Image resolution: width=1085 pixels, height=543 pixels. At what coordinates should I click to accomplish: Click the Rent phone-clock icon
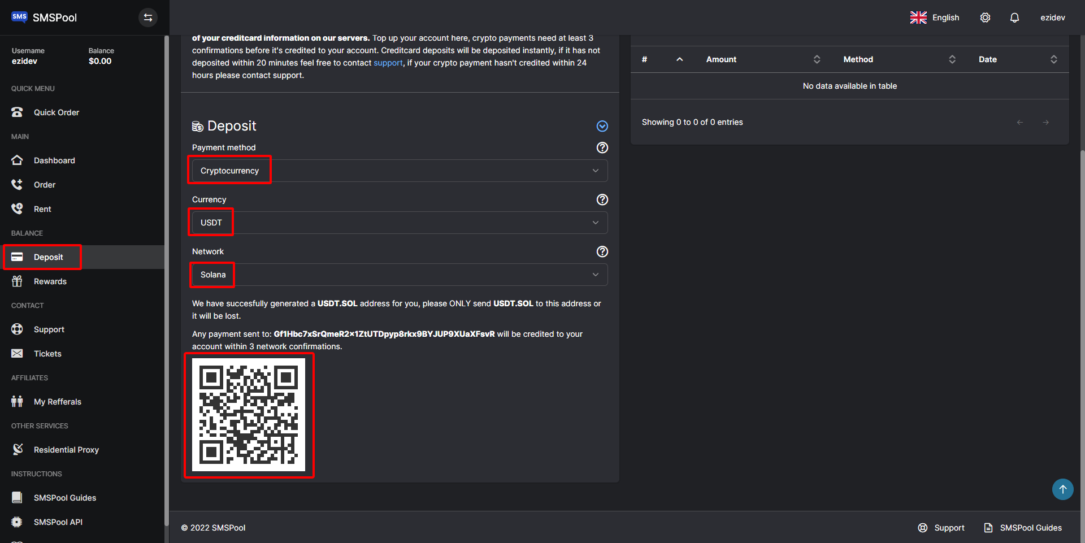coord(17,208)
